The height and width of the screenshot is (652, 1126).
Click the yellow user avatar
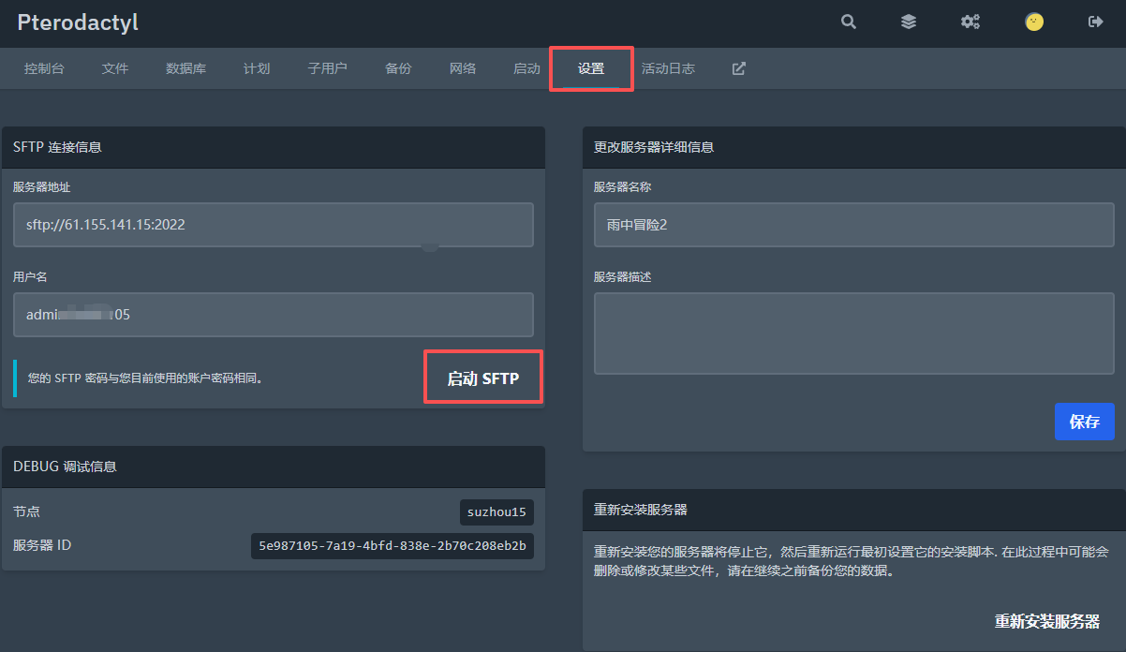[1033, 22]
